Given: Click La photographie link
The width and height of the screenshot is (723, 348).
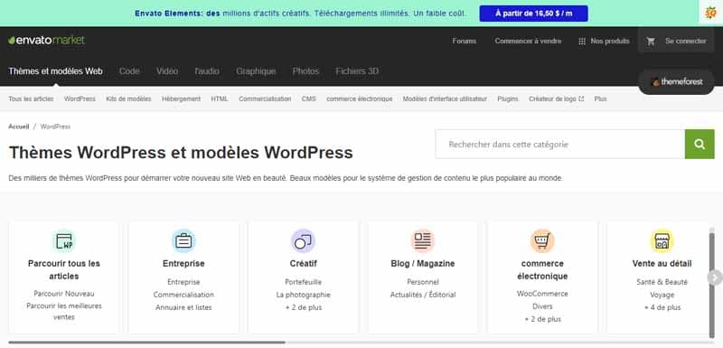Looking at the screenshot, I should [x=303, y=295].
